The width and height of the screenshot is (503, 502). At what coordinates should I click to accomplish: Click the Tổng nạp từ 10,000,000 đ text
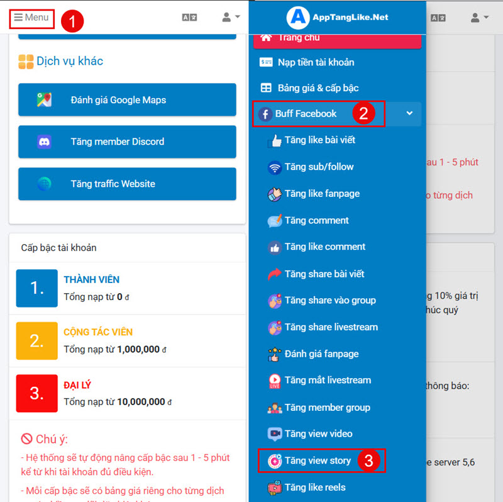(118, 402)
